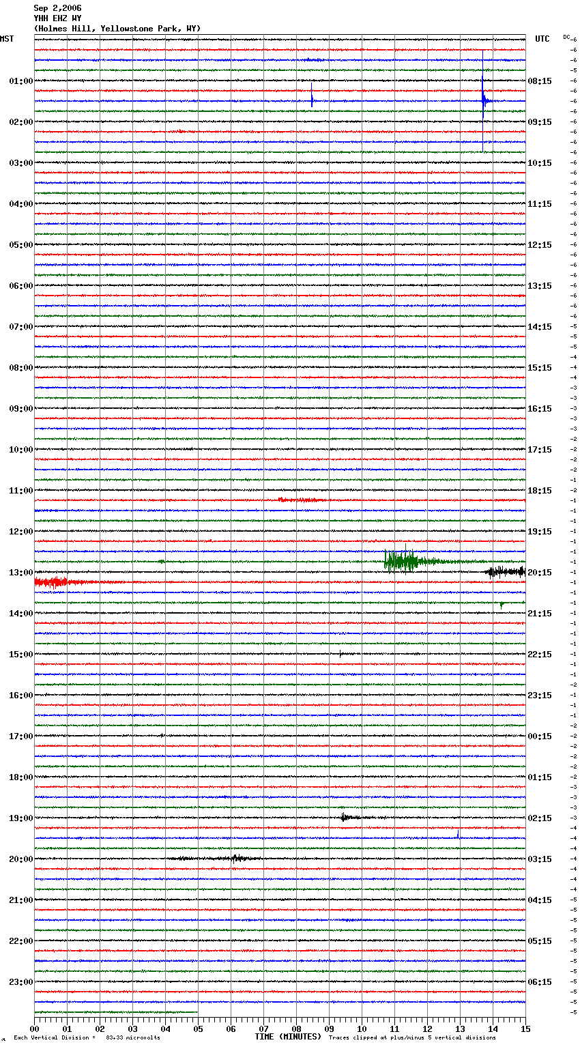Click the 02:15 UTC time label
Image resolution: width=580 pixels, height=1047 pixels.
[x=540, y=818]
